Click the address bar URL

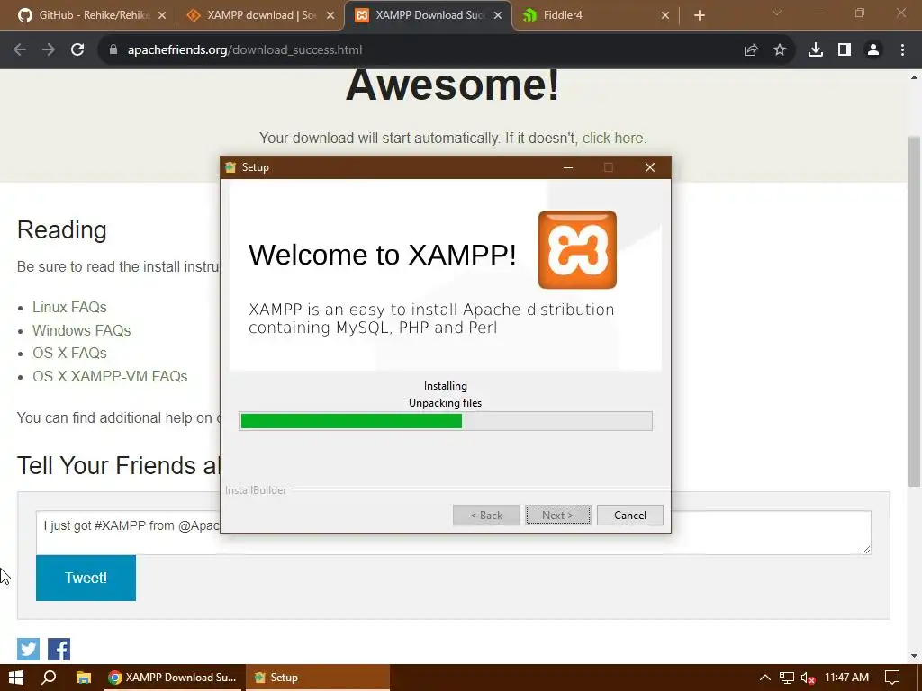click(245, 50)
